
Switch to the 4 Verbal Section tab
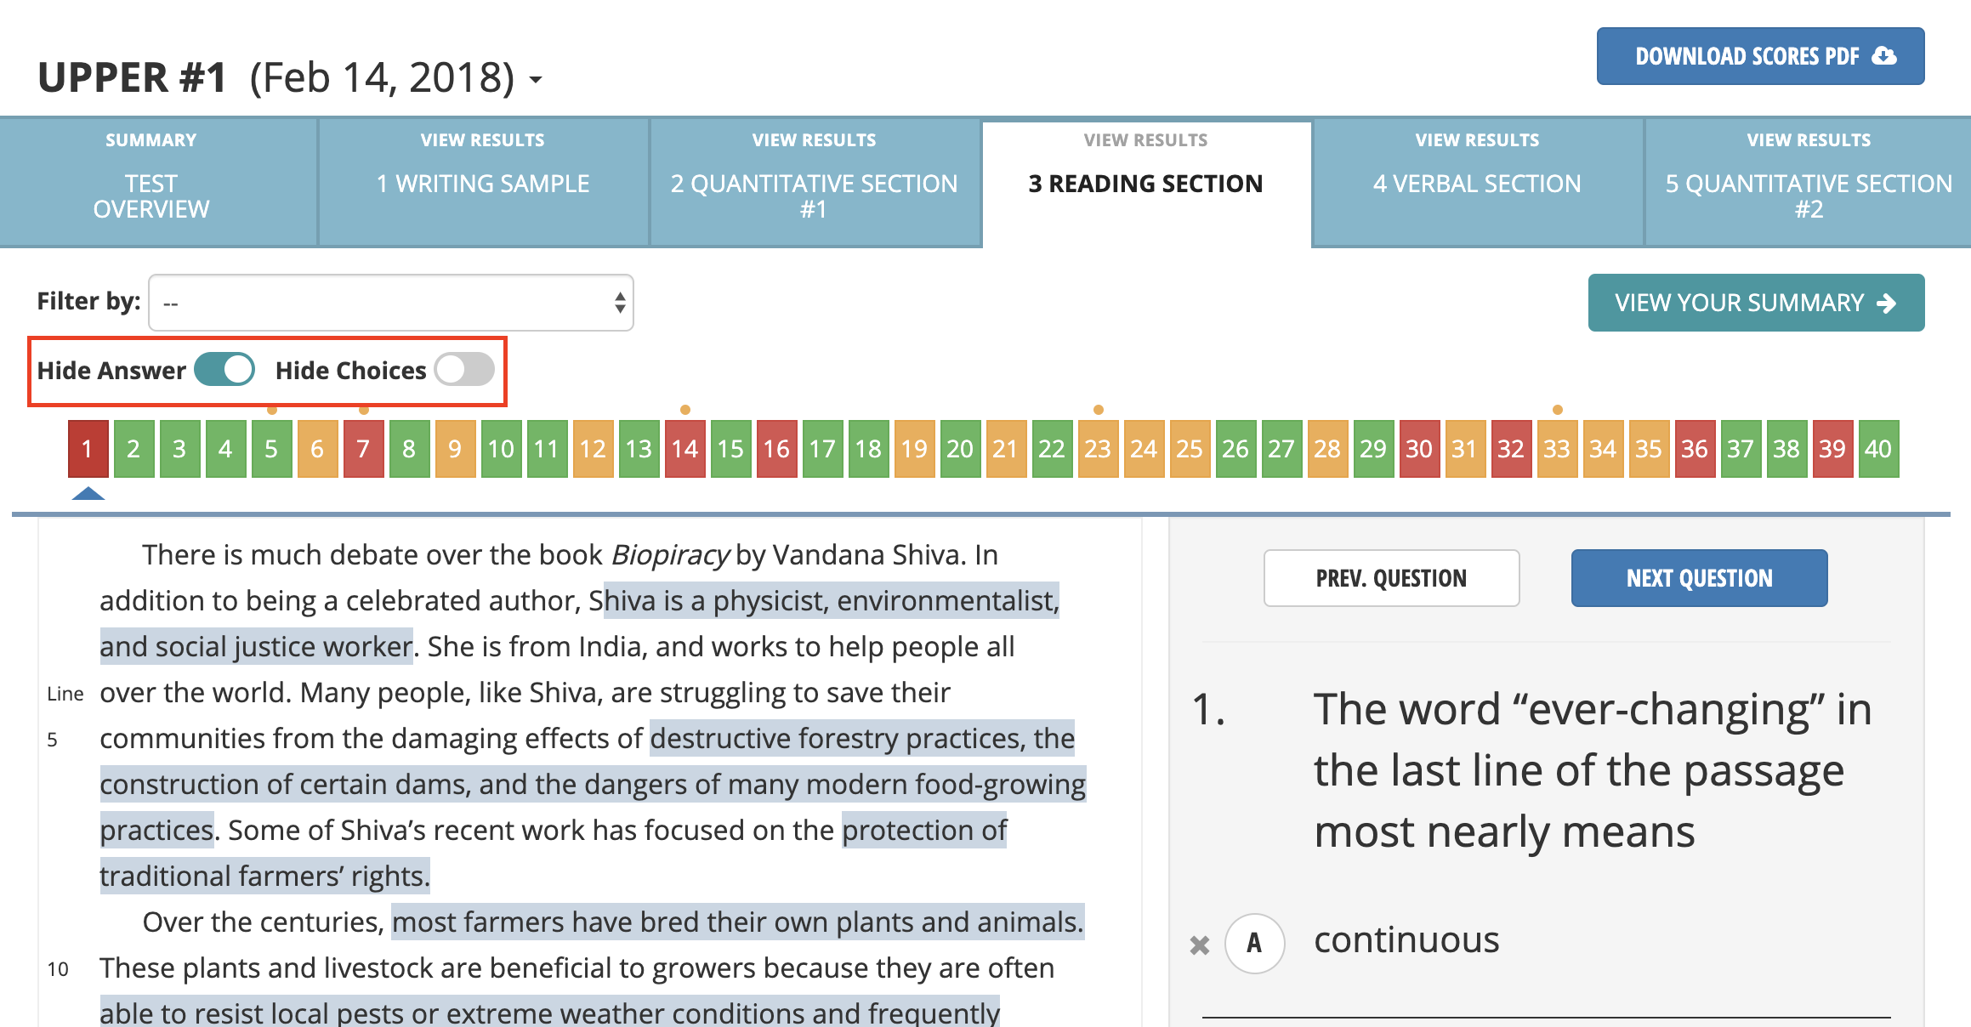(1477, 182)
